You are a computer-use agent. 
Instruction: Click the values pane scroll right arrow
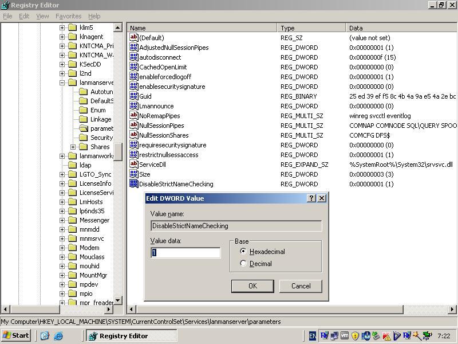452,309
